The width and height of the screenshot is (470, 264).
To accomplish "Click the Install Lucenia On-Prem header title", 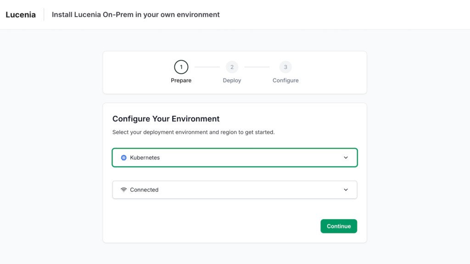I will coord(135,15).
